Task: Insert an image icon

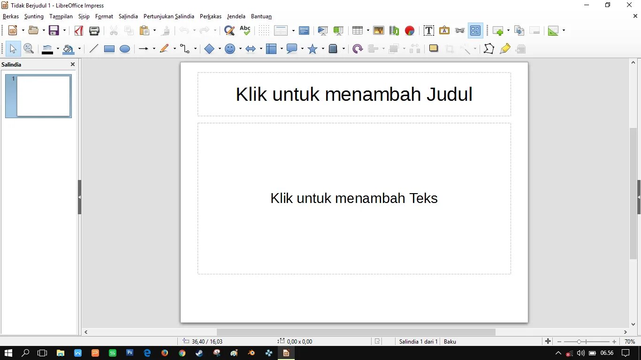Action: click(x=379, y=30)
